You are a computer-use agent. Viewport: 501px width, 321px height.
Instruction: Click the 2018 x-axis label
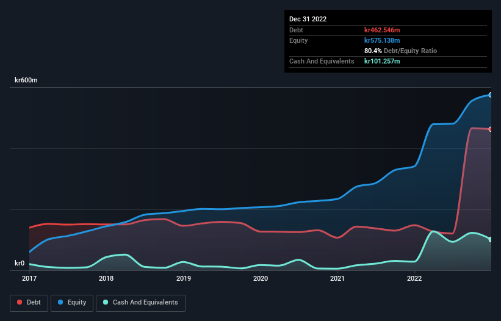[106, 278]
